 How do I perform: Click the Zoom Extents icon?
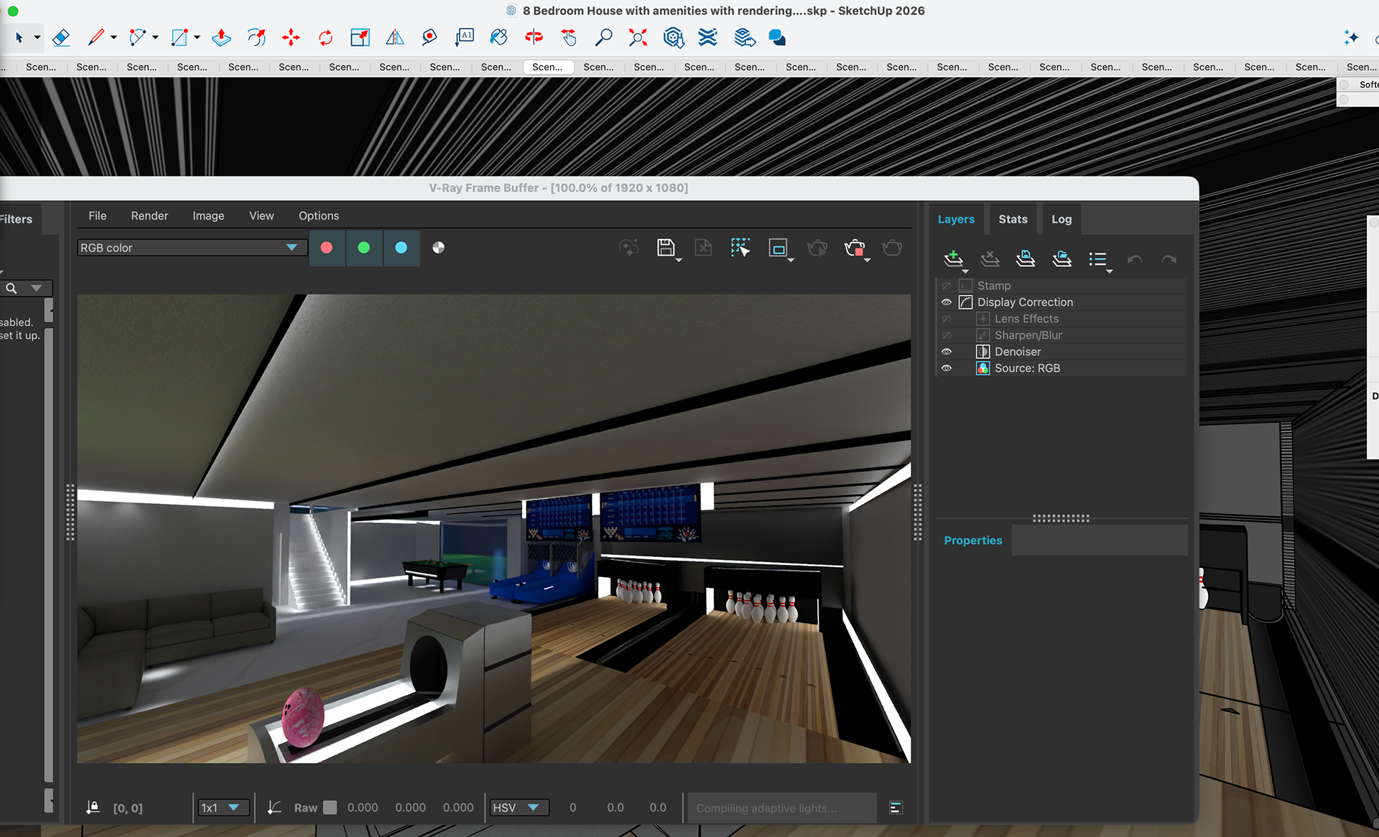coord(638,37)
